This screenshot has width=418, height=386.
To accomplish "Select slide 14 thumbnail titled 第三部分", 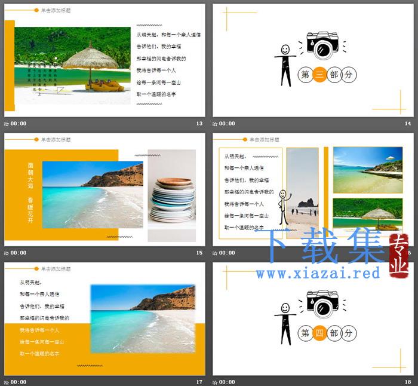I will (314, 60).
